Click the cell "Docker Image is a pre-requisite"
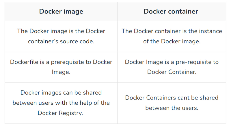 click(x=172, y=67)
